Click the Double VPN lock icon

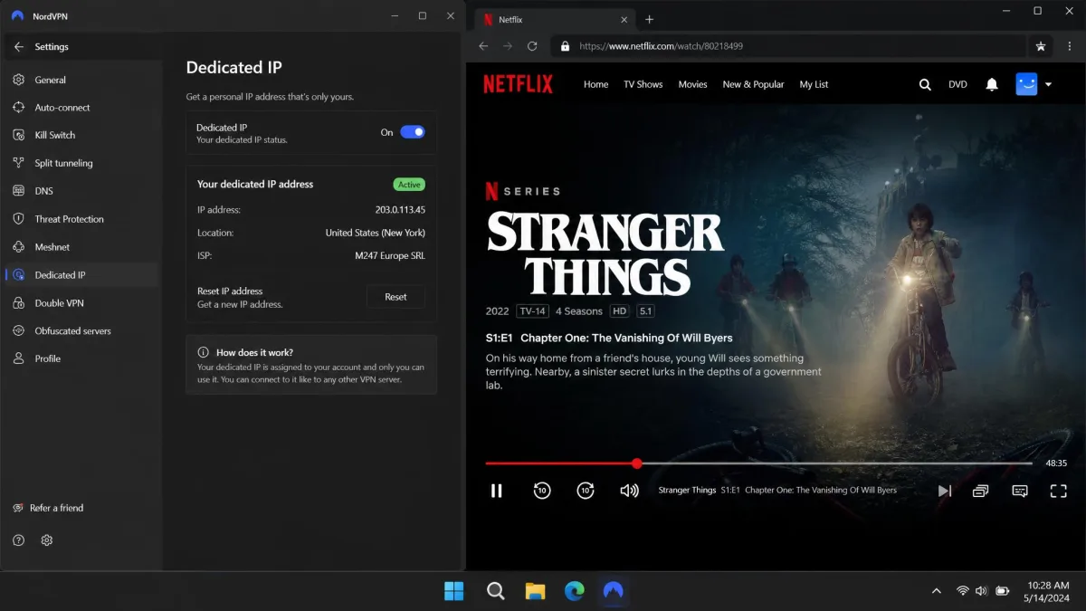18,303
